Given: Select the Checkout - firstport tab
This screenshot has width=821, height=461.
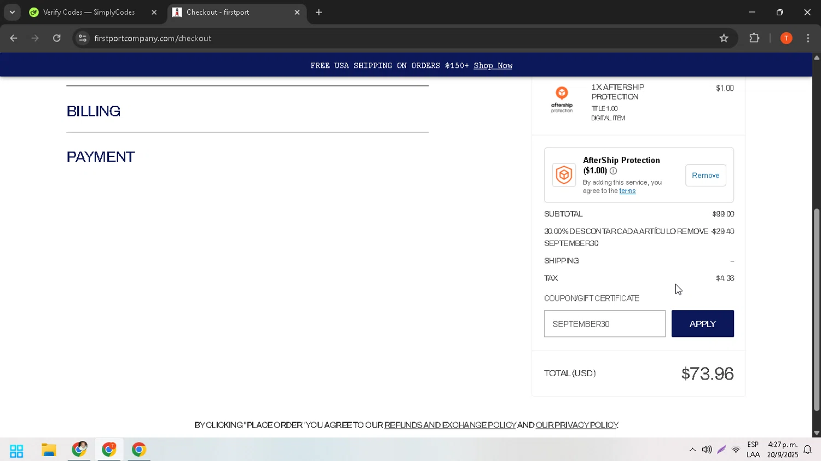Looking at the screenshot, I should point(236,12).
